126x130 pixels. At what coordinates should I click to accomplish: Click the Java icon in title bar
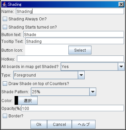coord(4,4)
